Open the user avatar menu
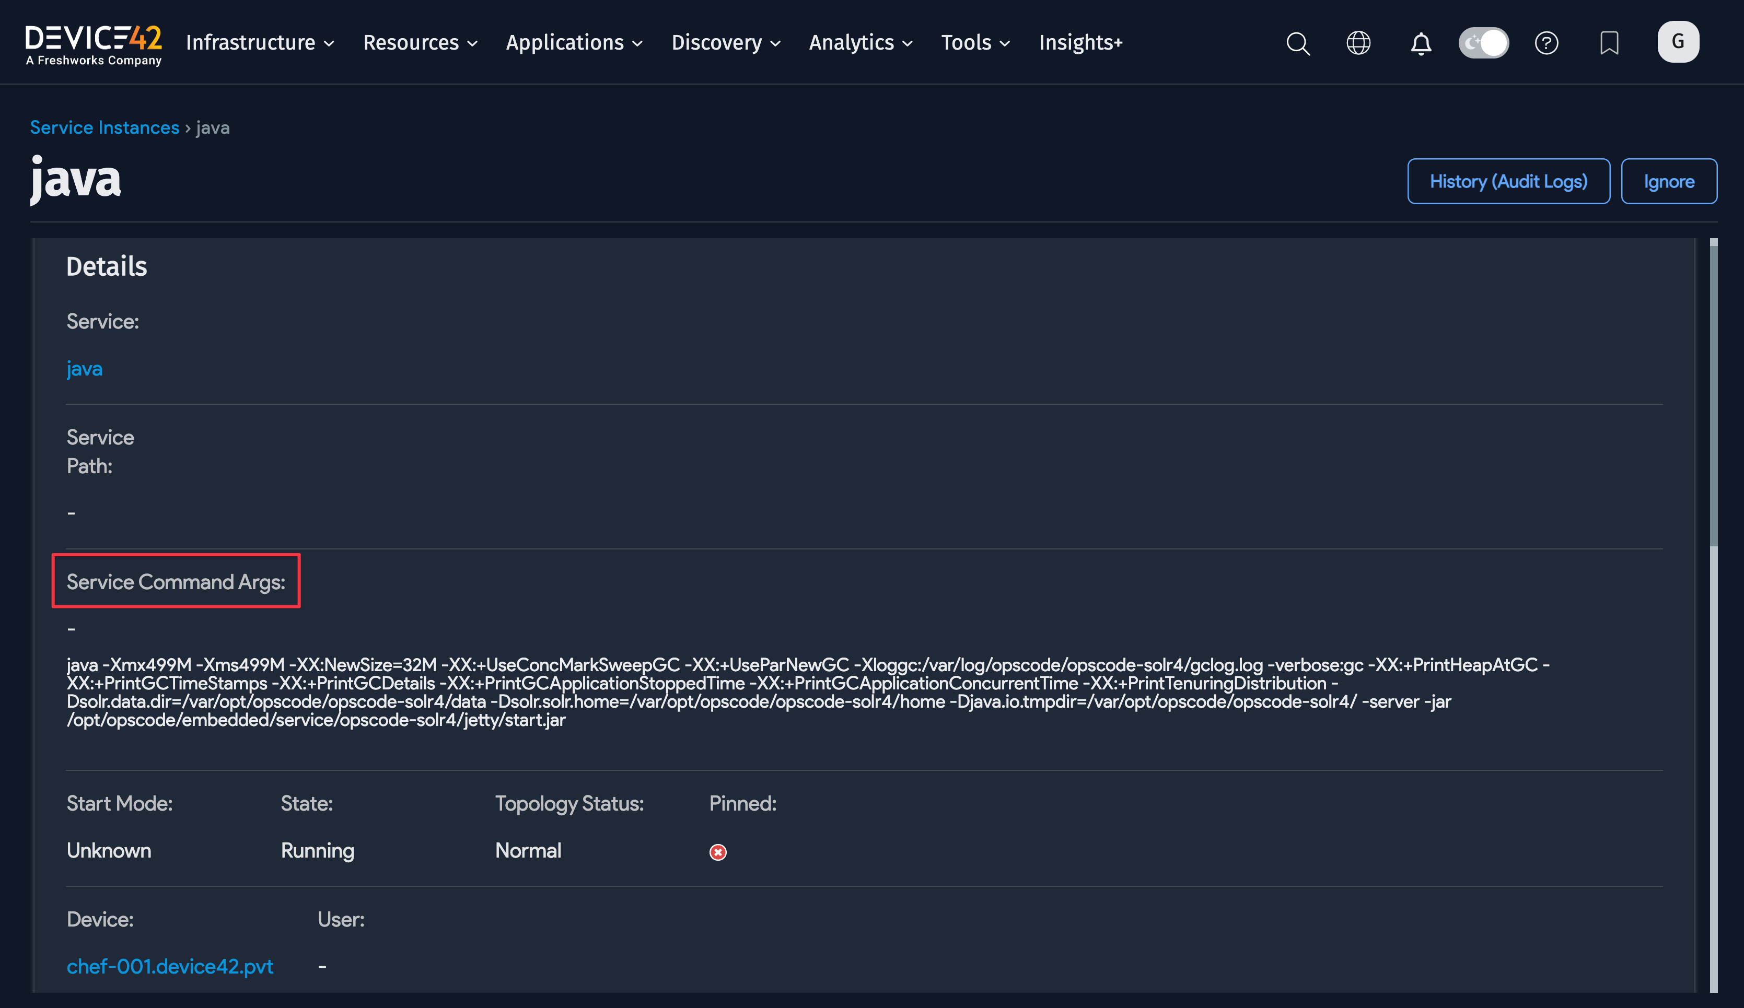The image size is (1744, 1008). click(x=1678, y=41)
